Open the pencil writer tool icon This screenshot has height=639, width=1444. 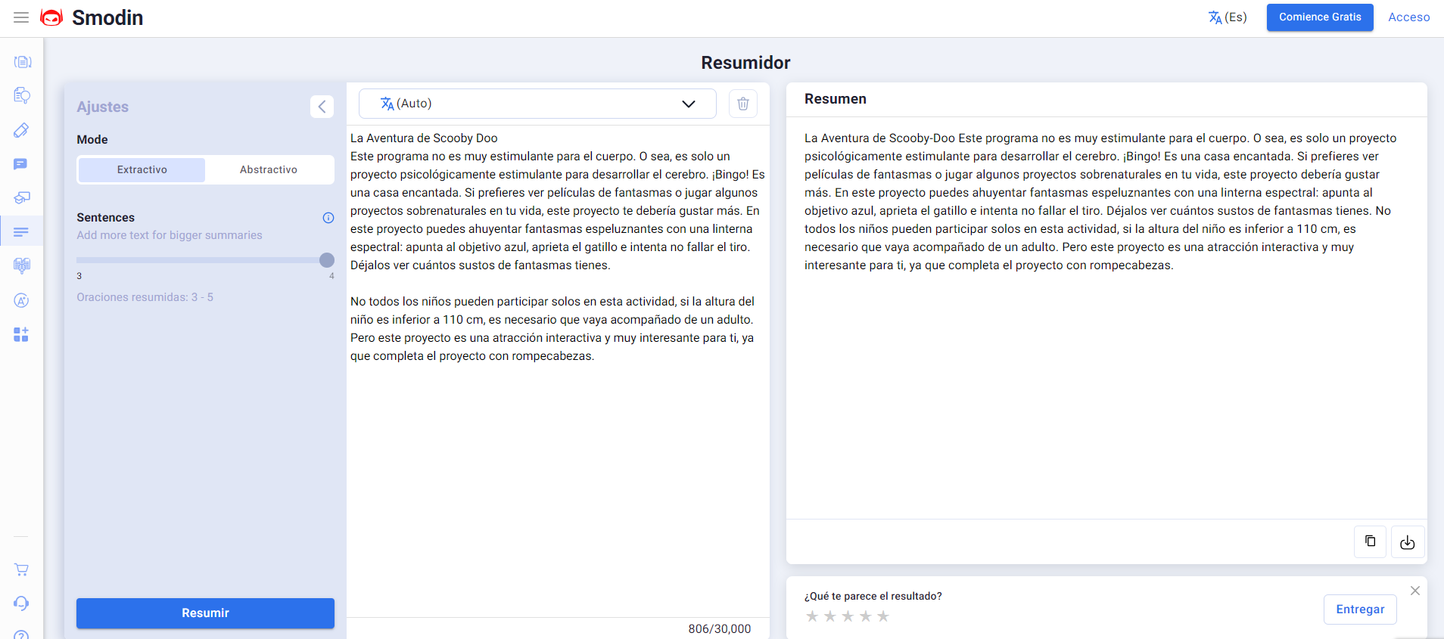[x=22, y=130]
